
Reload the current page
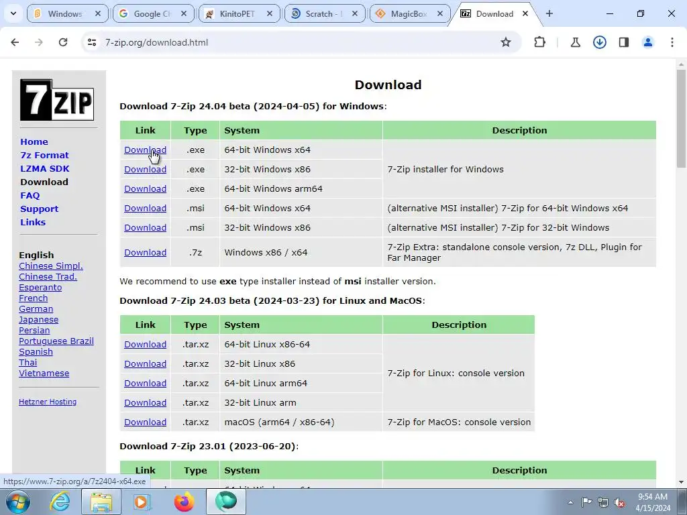point(63,42)
